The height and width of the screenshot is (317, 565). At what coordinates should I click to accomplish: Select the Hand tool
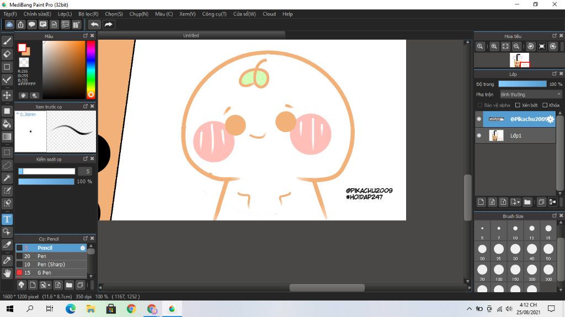pos(7,273)
